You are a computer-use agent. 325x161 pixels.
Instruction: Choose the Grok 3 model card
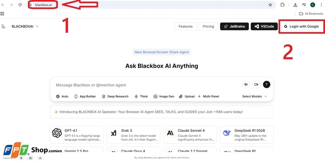pos(133,135)
